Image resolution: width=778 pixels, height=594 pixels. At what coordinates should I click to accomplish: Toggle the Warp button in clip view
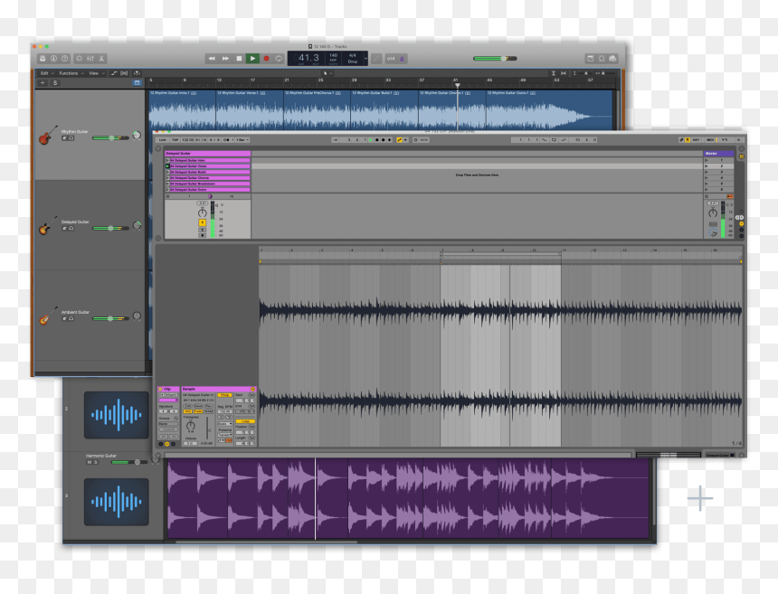pyautogui.click(x=224, y=395)
